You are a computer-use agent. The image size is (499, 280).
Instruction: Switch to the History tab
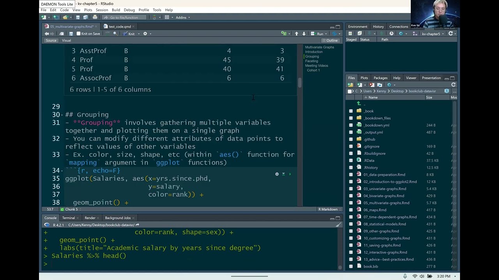coord(378,26)
